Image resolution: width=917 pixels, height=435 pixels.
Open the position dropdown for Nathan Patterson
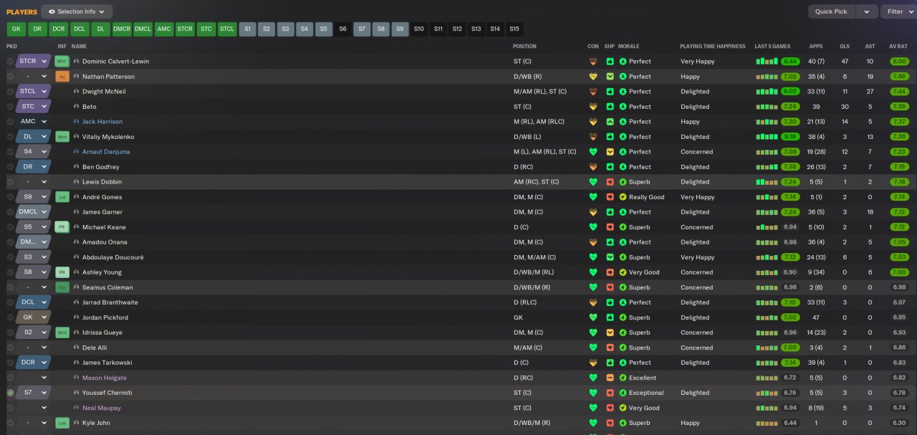click(x=33, y=76)
